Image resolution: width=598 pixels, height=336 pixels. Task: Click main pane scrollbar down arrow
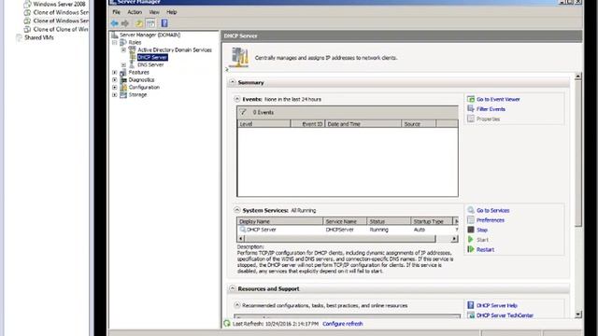click(578, 315)
